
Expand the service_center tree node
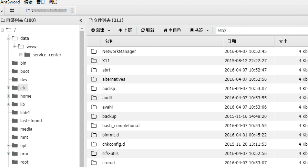[x=21, y=55]
